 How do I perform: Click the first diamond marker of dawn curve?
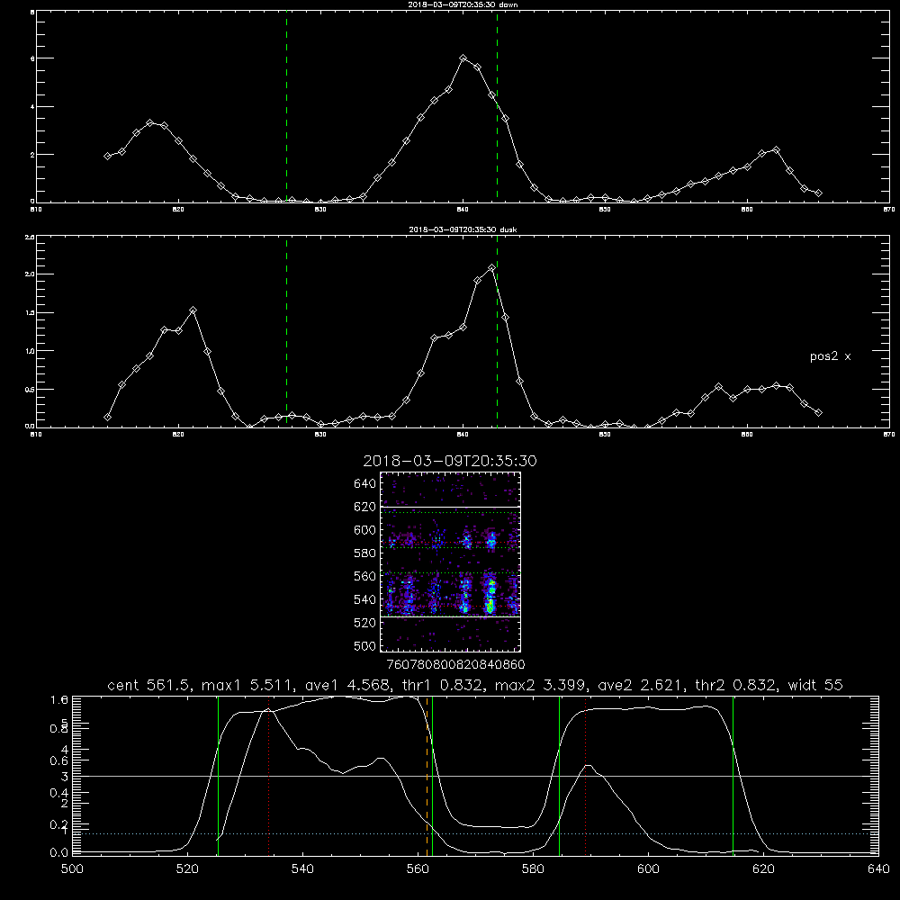107,156
